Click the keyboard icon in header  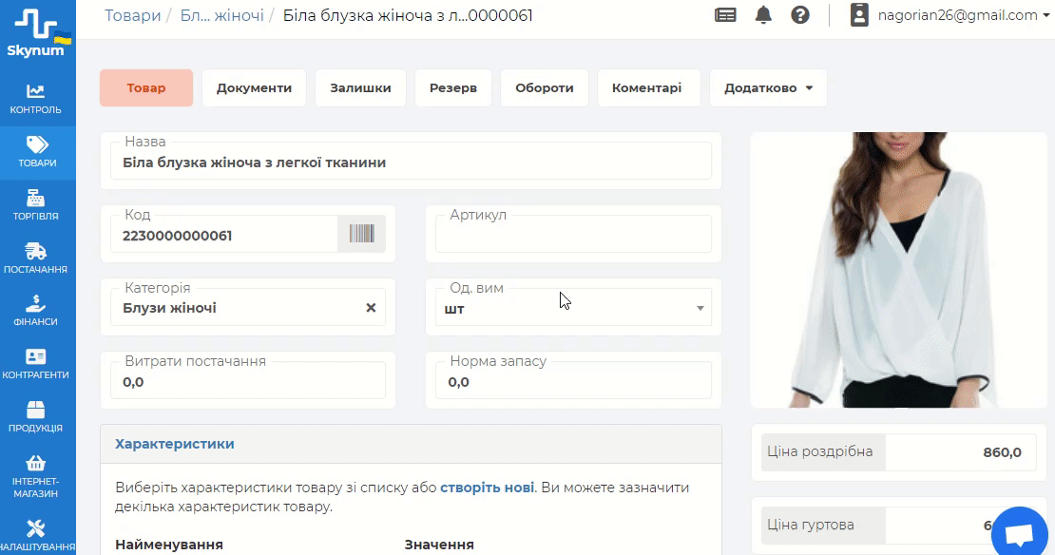[725, 15]
